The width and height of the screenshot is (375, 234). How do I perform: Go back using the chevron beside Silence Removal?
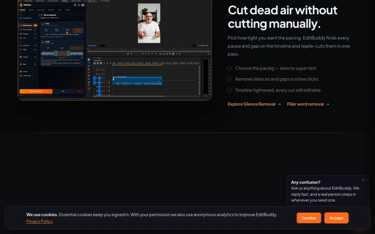click(39, 15)
